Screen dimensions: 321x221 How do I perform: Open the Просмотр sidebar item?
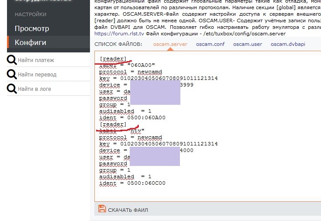[32, 28]
